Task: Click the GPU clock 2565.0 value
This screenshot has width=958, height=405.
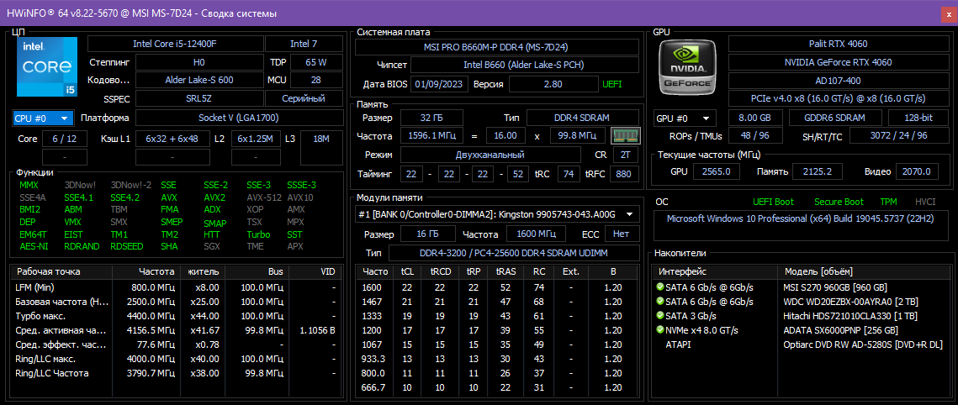Action: [717, 171]
